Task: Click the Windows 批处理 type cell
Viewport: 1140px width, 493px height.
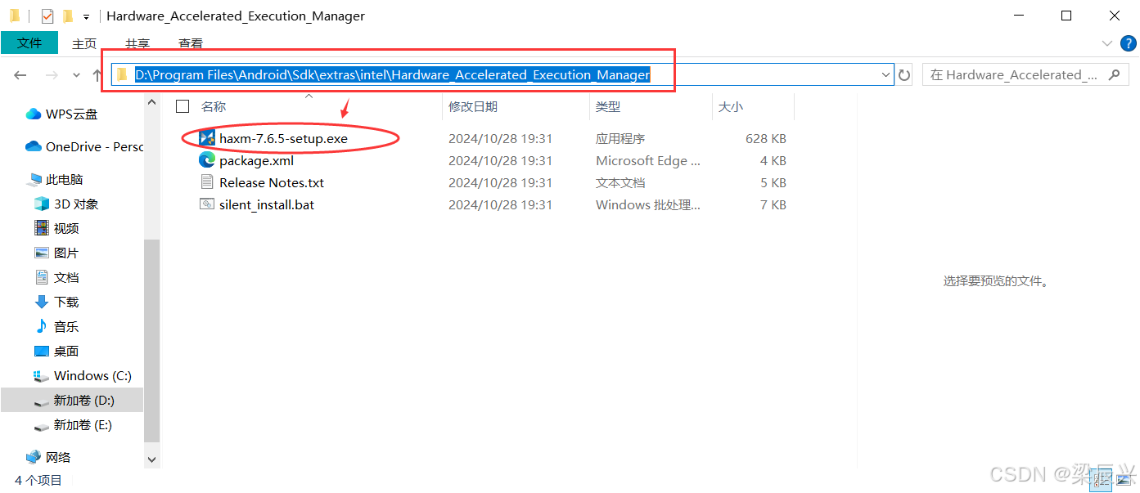Action: [x=648, y=204]
